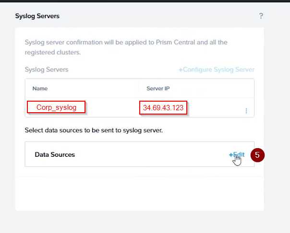Click +Configure Syslog Server link
290x233 pixels.
click(217, 70)
